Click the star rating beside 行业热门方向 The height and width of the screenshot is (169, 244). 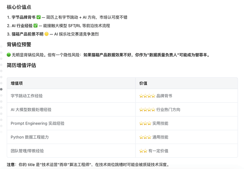pos(147,110)
